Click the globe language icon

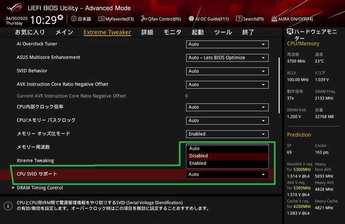click(74, 19)
